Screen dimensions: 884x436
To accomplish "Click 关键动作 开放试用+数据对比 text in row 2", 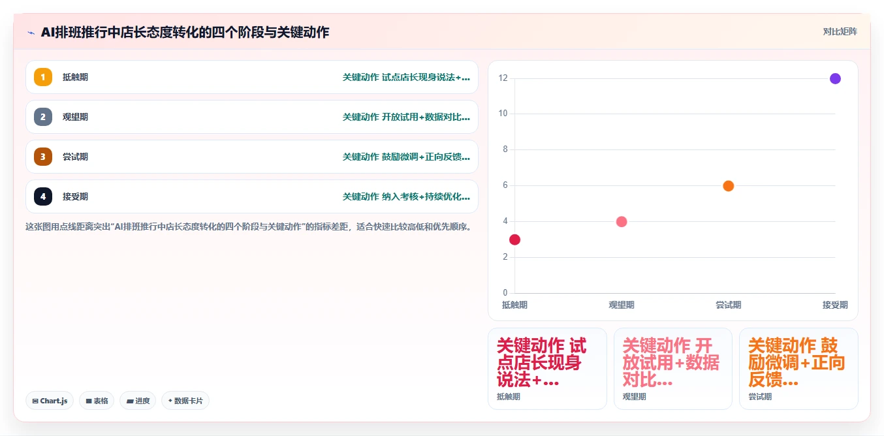I will tap(406, 117).
